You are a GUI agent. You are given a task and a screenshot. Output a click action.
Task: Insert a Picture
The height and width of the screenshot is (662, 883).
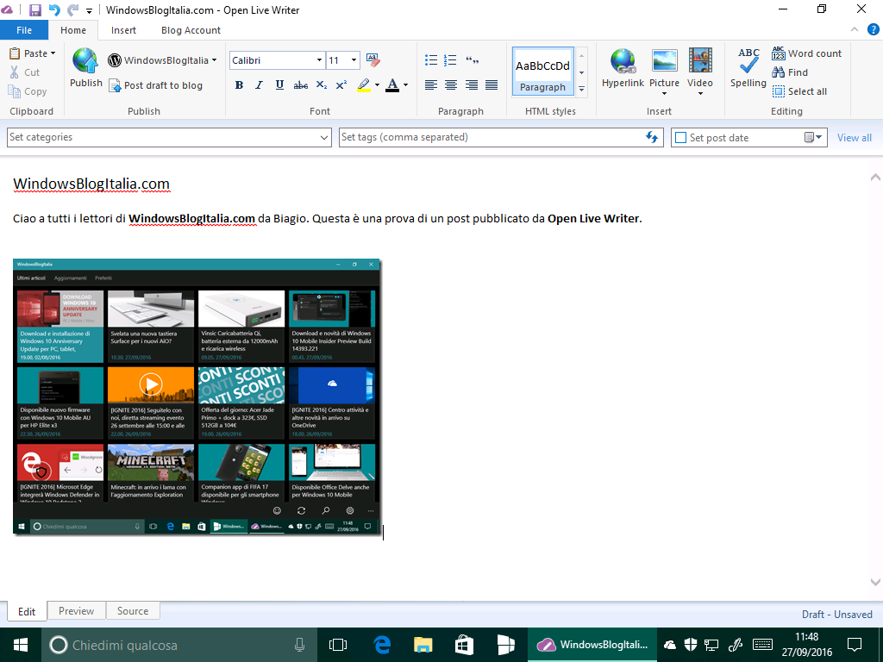point(665,72)
